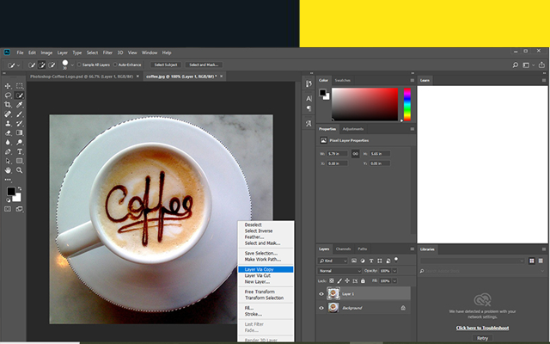This screenshot has height=344, width=550.
Task: Open the Normal blend mode dropdown
Action: pyautogui.click(x=338, y=270)
